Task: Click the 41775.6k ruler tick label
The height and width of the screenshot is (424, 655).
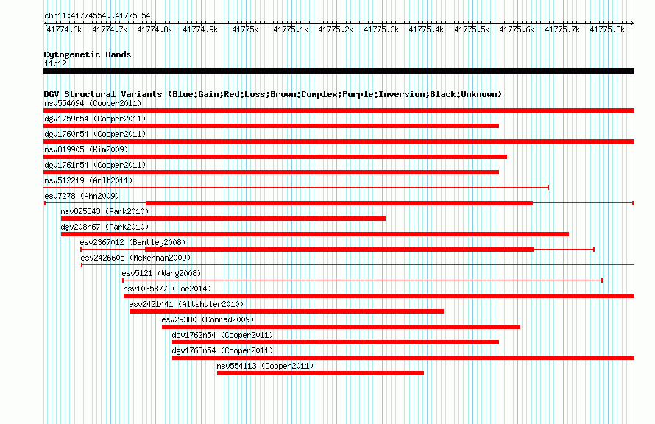Action: point(517,29)
